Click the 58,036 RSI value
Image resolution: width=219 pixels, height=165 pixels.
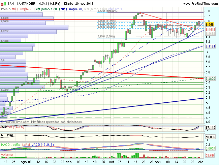pos(210,137)
